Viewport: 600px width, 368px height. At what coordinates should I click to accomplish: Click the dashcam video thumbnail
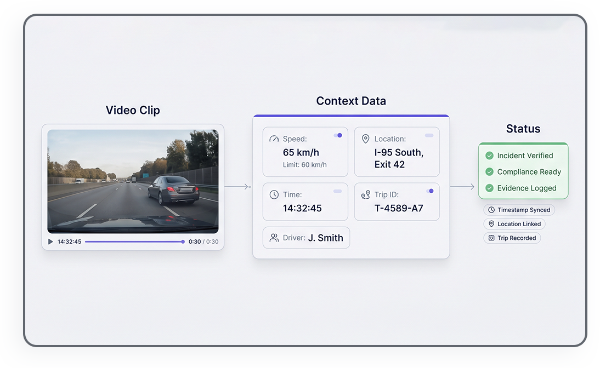point(133,181)
